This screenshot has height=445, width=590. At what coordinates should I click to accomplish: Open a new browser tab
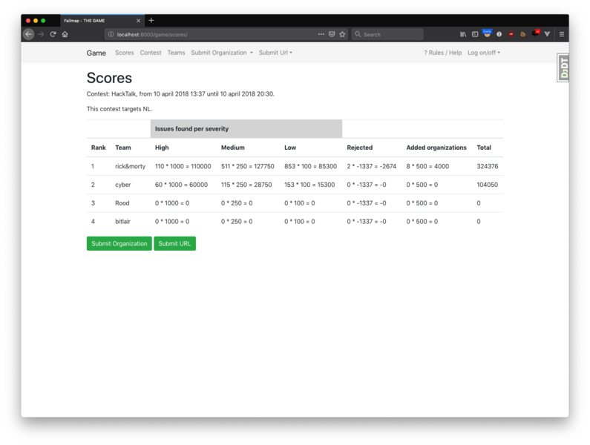coord(151,20)
